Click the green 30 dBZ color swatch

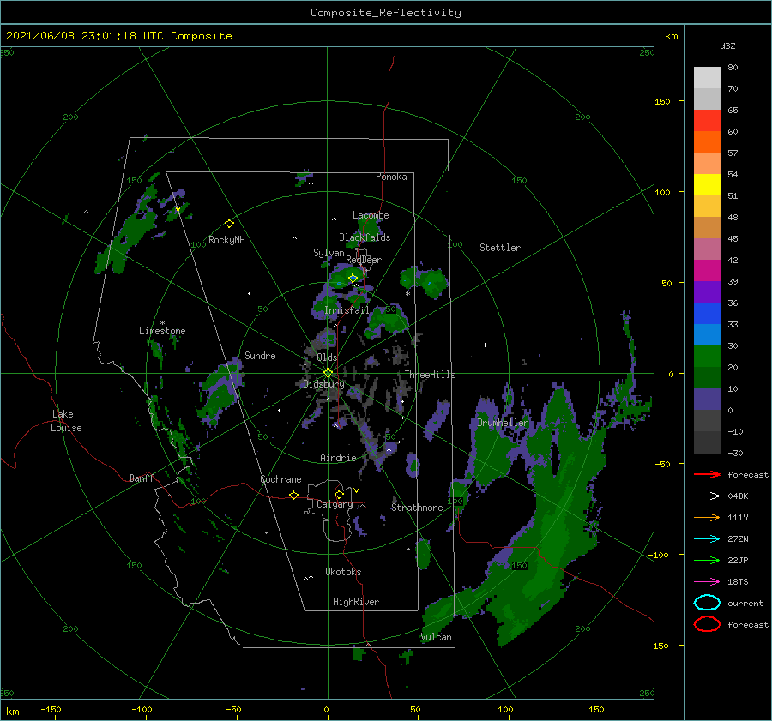click(x=707, y=356)
